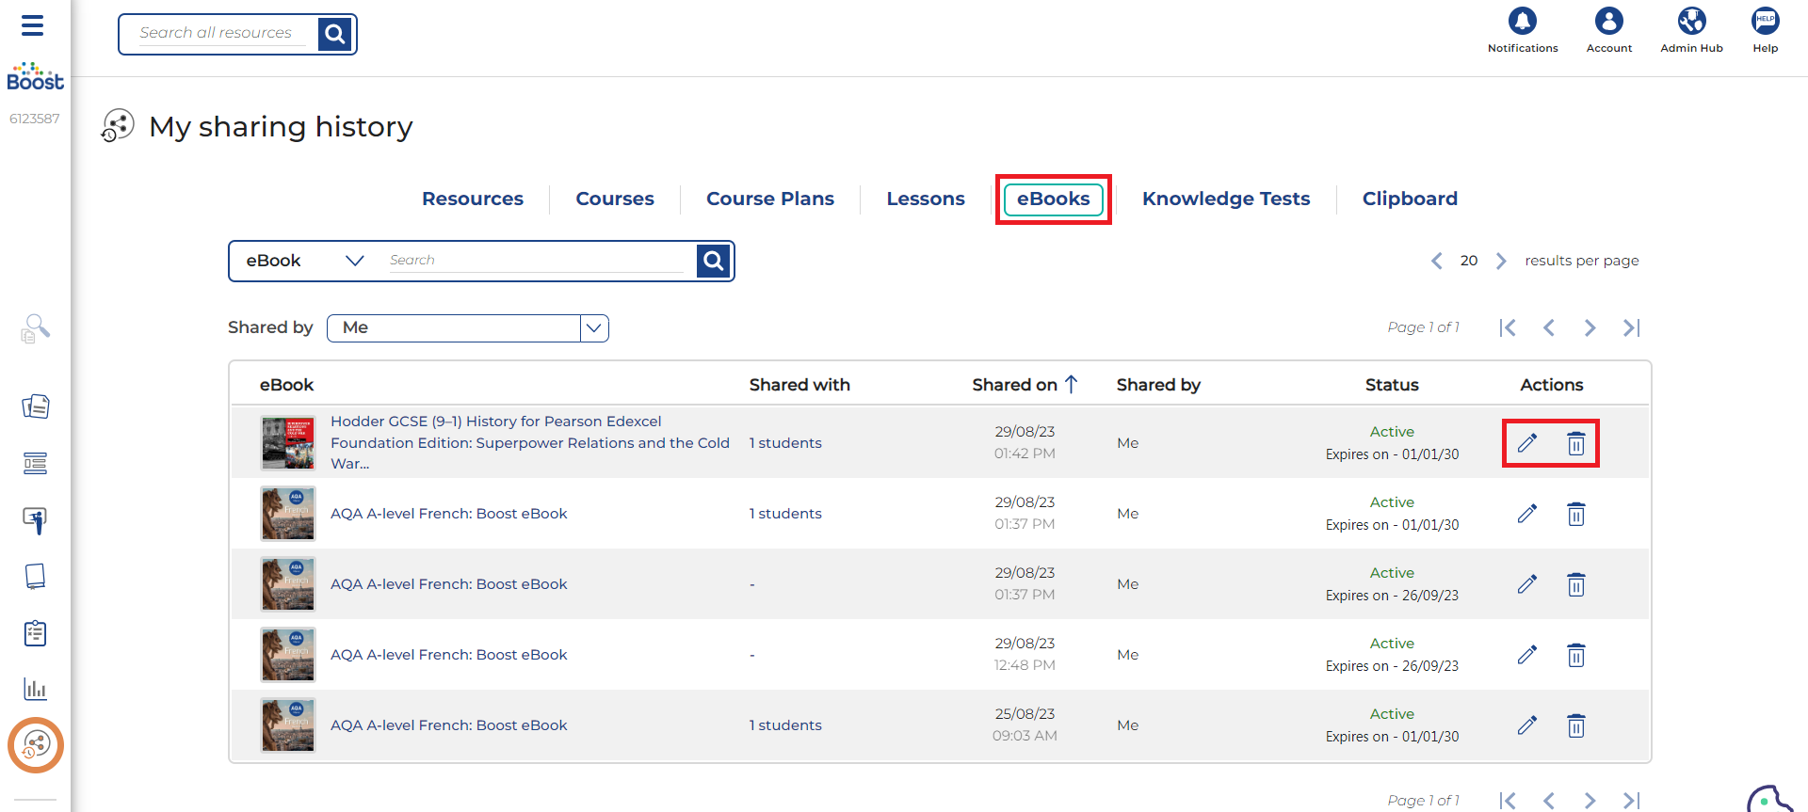Open the reports bar chart icon in sidebar
The image size is (1808, 812).
36,690
